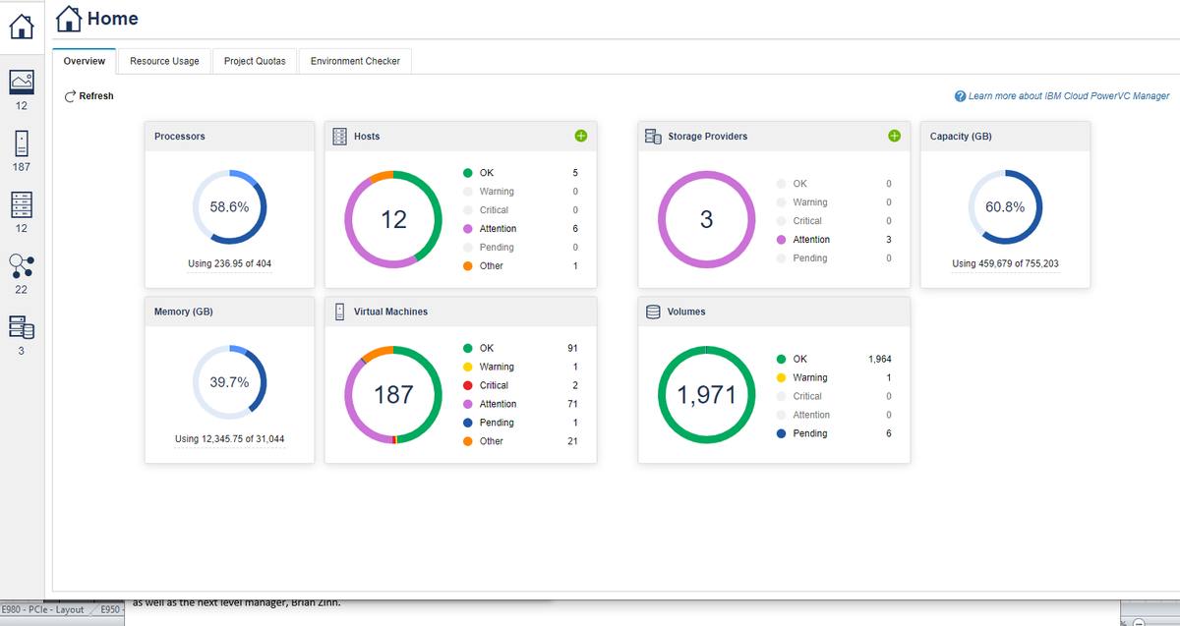Open the Hosts list via the sidebar icon
Image resolution: width=1180 pixels, height=626 pixels.
click(20, 204)
